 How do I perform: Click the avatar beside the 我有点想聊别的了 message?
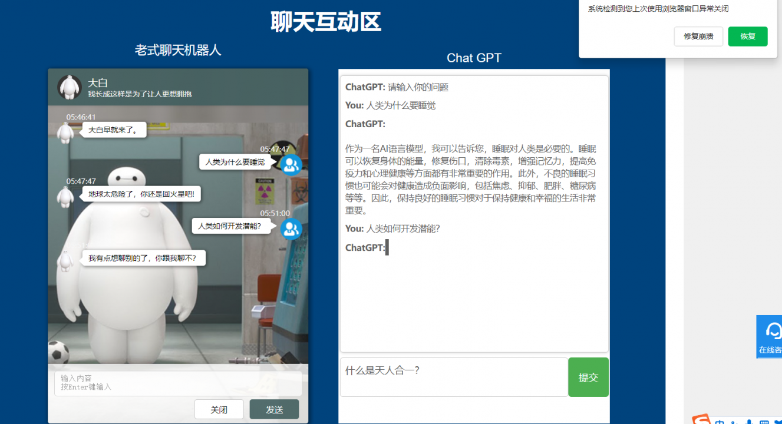click(x=65, y=261)
